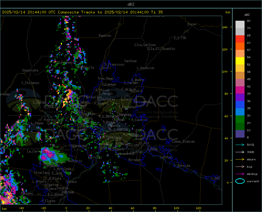Click the 'Tz 35' text in header
Image resolution: width=262 pixels, height=212 pixels.
pyautogui.click(x=157, y=12)
